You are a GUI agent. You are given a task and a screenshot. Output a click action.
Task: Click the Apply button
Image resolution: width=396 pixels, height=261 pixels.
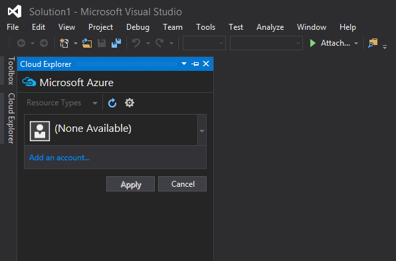pyautogui.click(x=130, y=184)
